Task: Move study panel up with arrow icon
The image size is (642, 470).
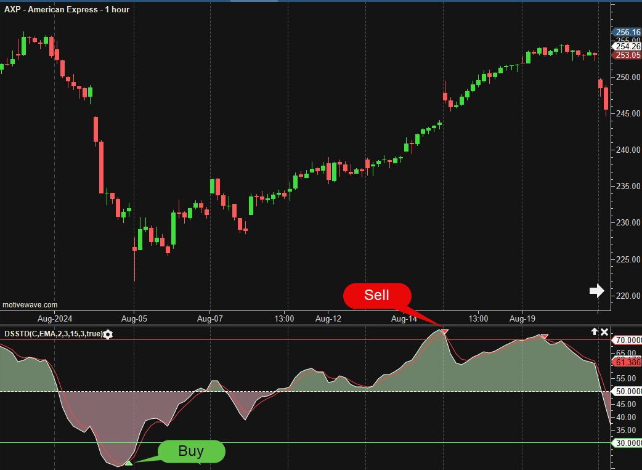Action: 595,332
